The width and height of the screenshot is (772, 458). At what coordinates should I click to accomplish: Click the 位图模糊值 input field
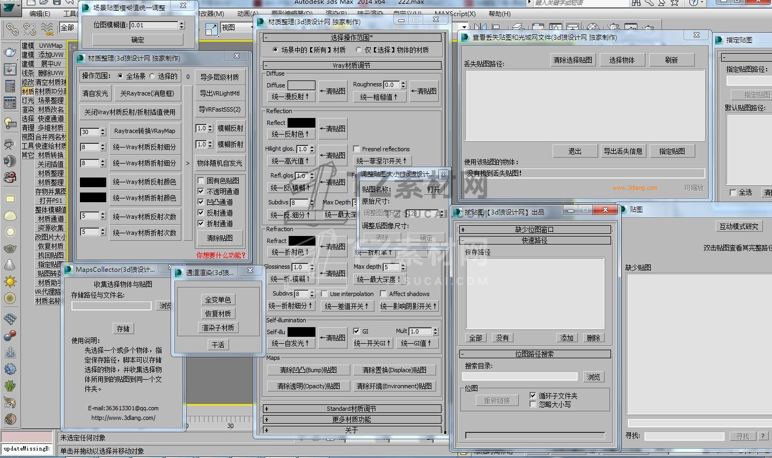coord(154,25)
